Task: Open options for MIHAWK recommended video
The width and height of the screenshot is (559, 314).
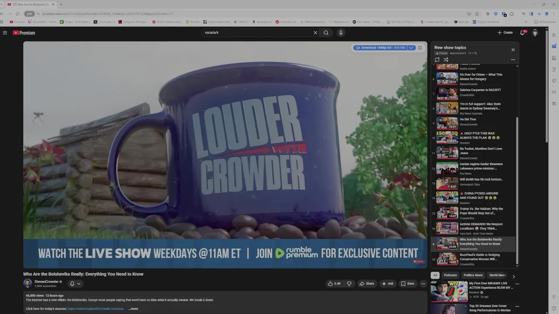Action: [517, 284]
